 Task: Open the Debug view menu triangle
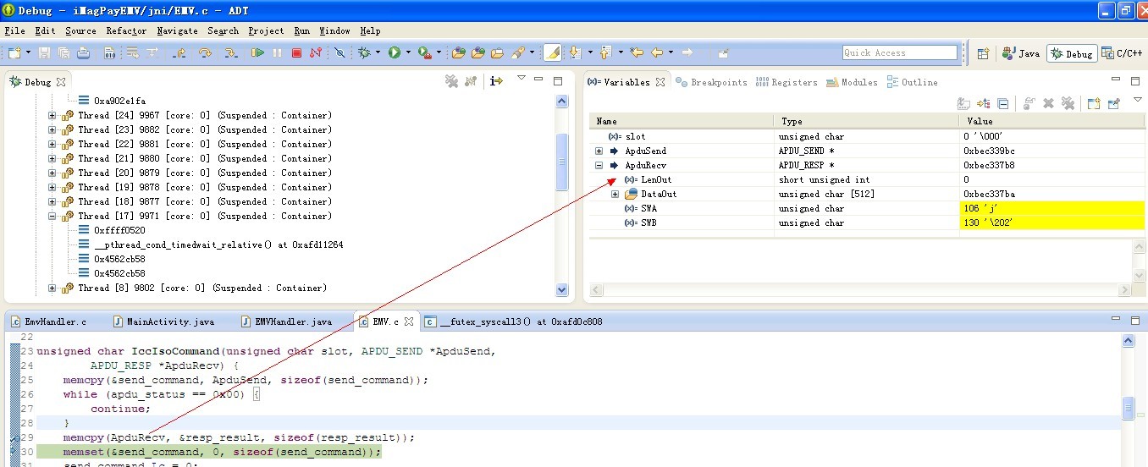click(522, 78)
